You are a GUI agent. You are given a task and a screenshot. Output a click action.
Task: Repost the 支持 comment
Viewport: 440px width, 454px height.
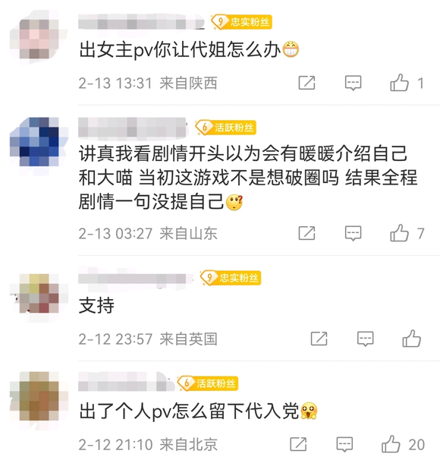pyautogui.click(x=319, y=339)
